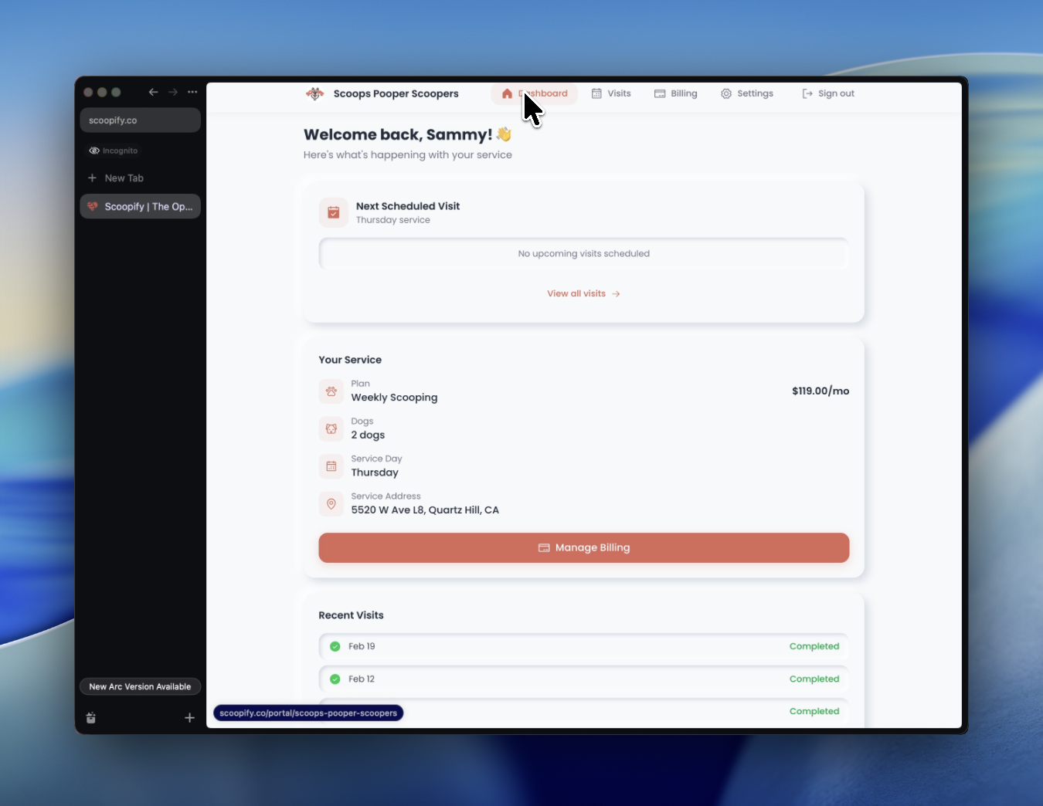Open the Billing tab
The height and width of the screenshot is (806, 1043).
point(676,93)
